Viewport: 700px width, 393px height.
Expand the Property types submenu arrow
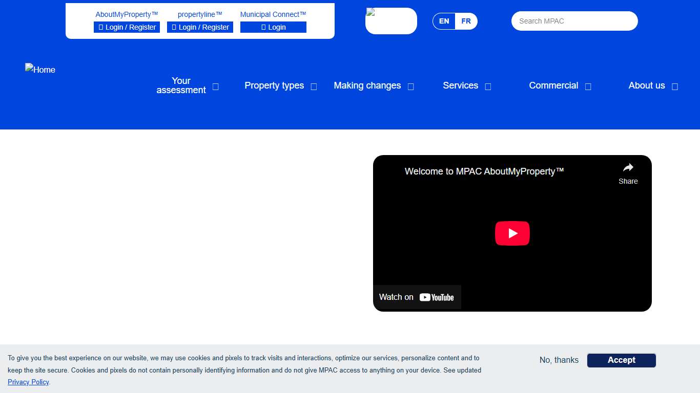pyautogui.click(x=314, y=86)
